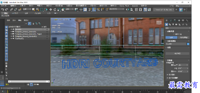This screenshot has height=93, width=200.
Task: Toggle visibility eye of Cone001
Action: click(11, 29)
